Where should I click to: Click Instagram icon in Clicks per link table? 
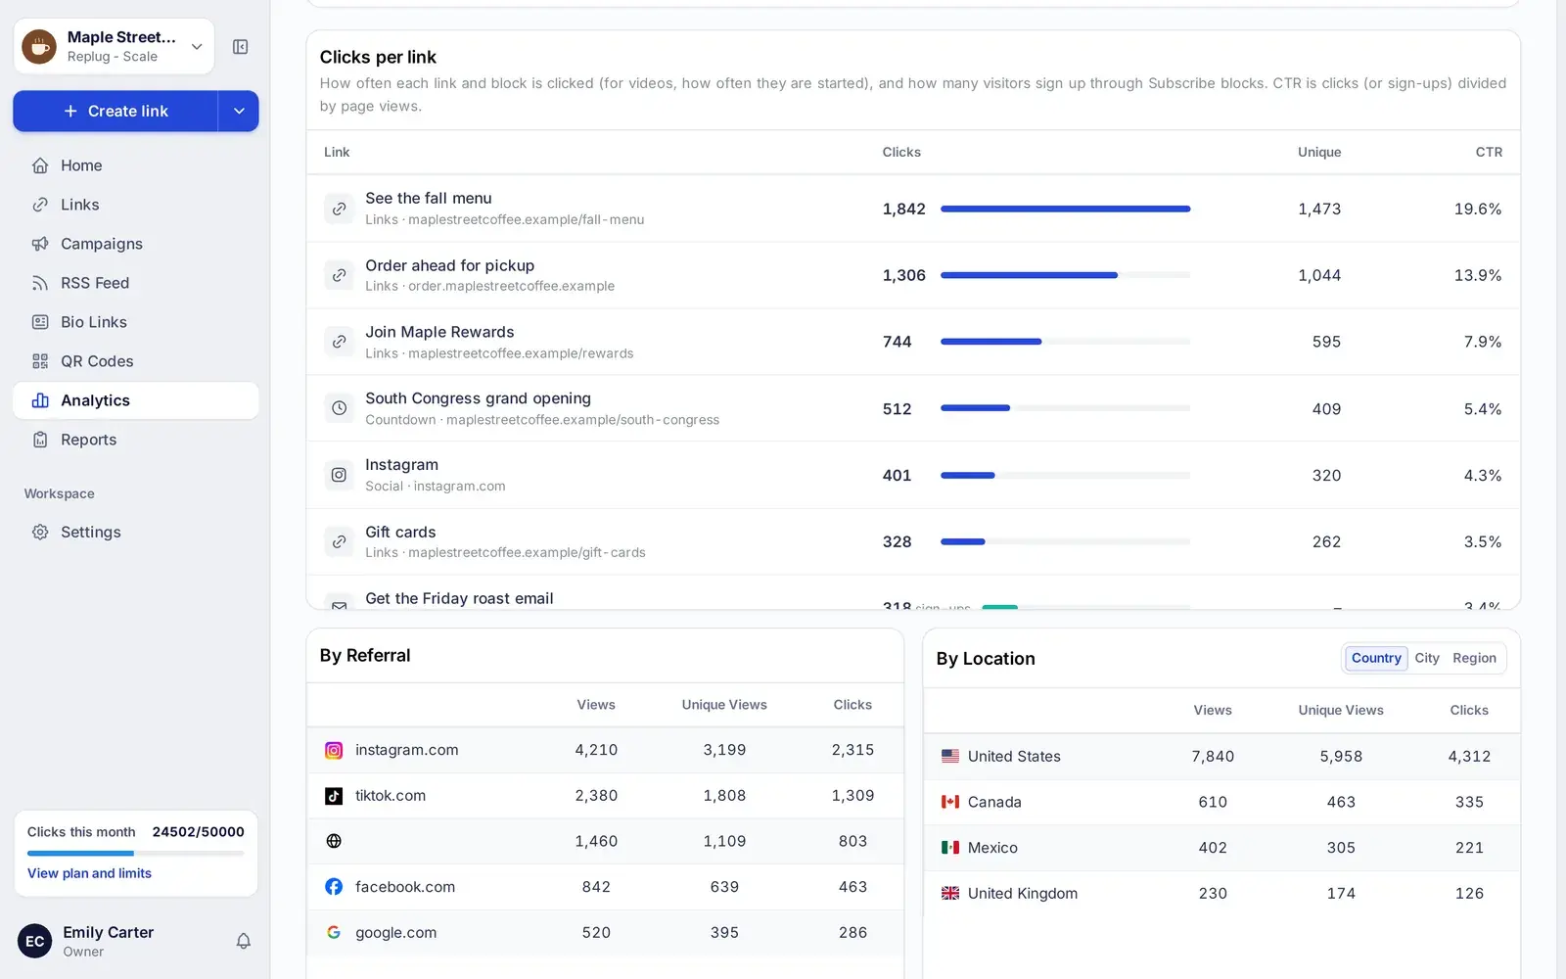point(339,475)
